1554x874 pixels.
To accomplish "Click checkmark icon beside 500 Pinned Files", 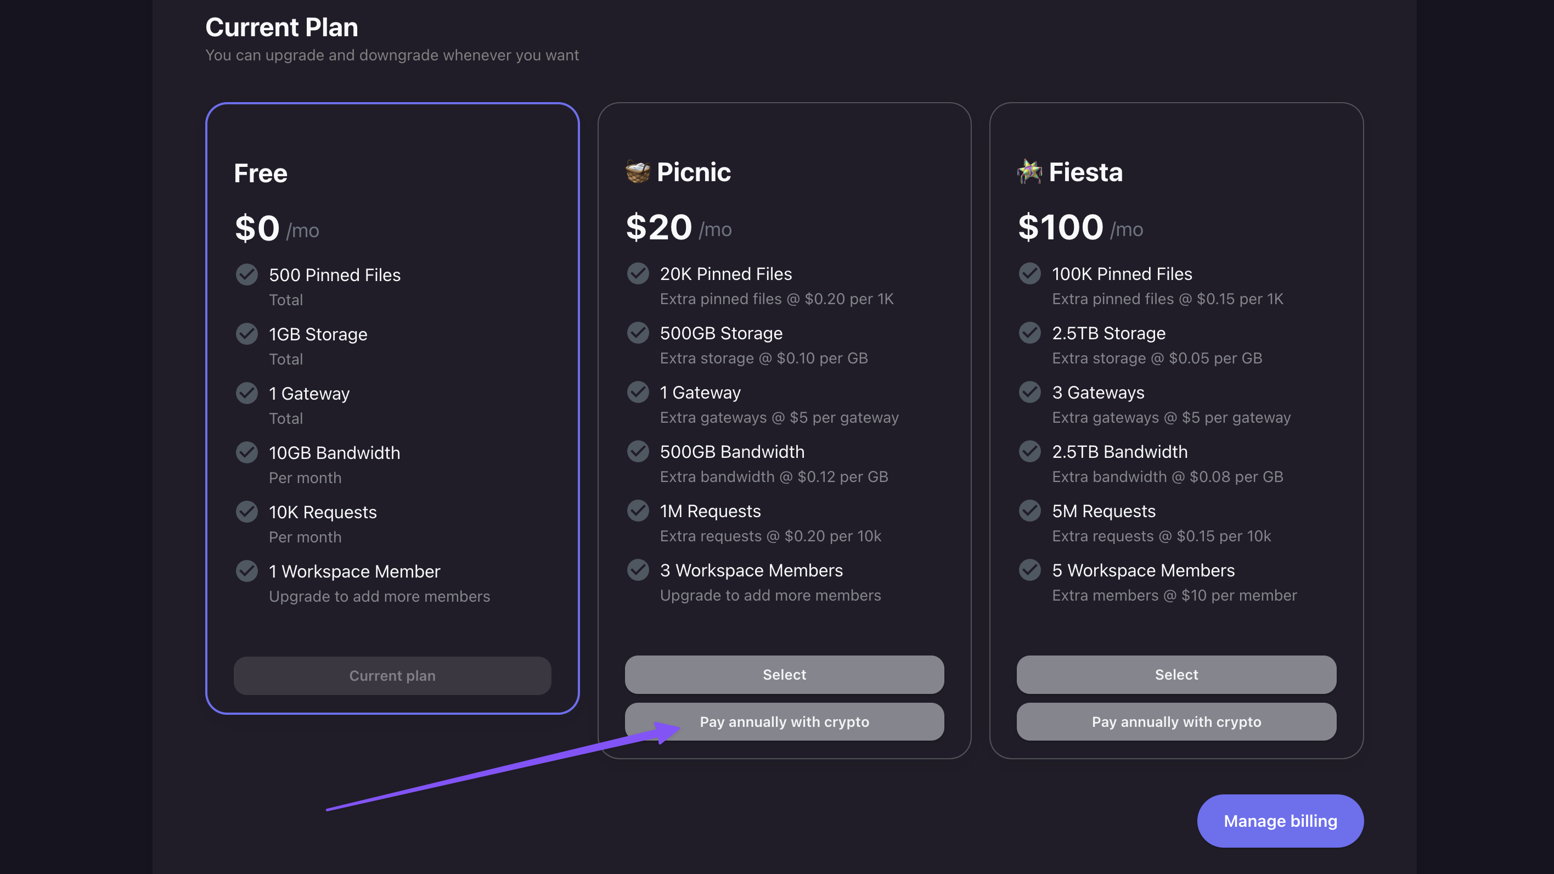I will (x=247, y=274).
